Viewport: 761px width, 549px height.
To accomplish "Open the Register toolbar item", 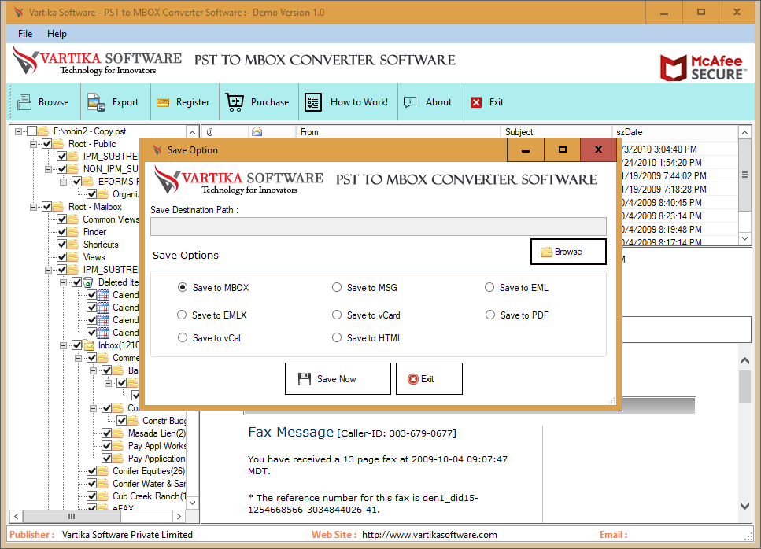I will [x=183, y=102].
